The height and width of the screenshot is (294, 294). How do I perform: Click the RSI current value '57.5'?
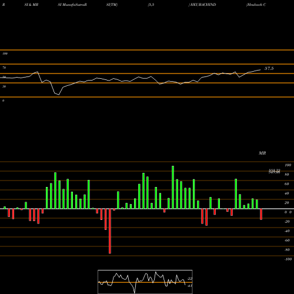pos(269,68)
